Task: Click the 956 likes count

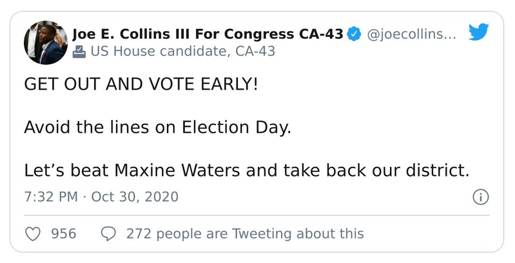Action: pos(64,233)
